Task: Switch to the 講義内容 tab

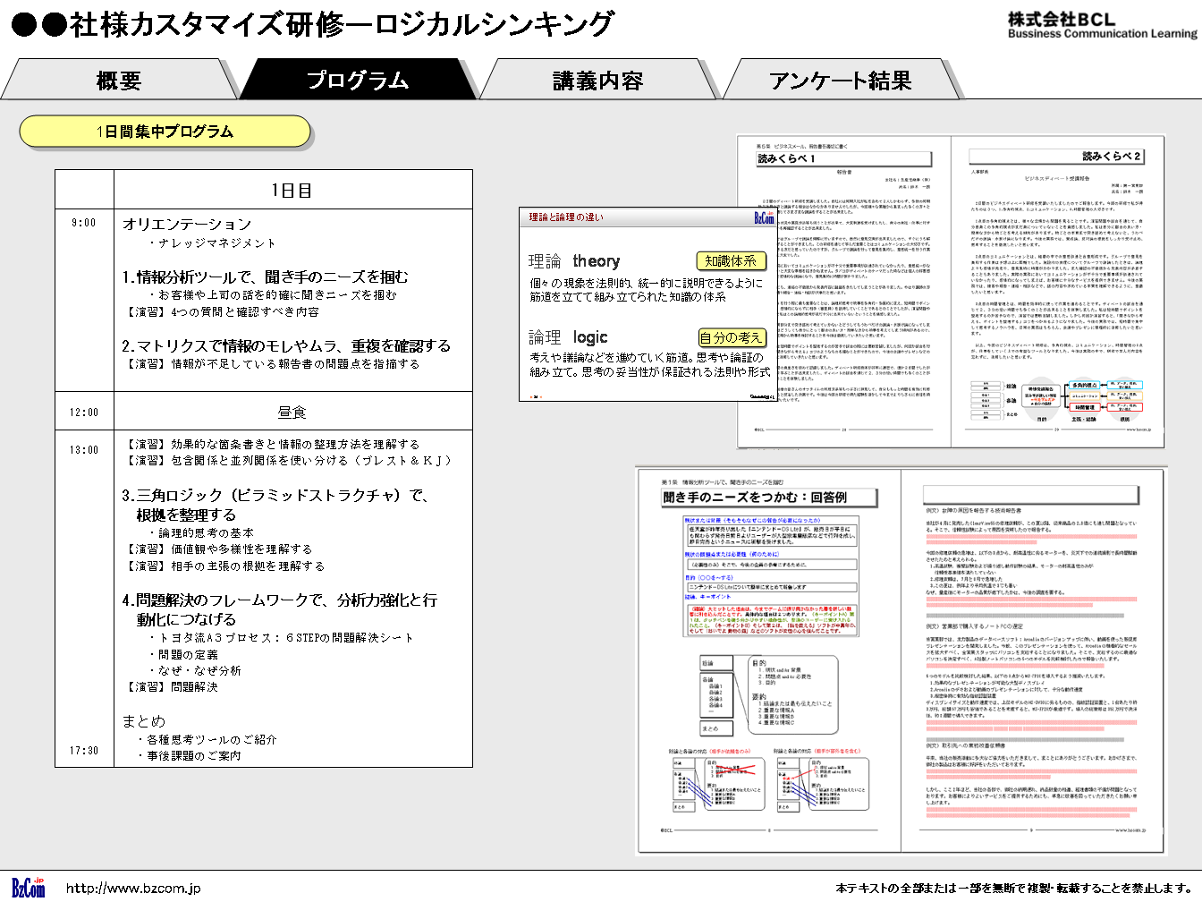Action: click(597, 81)
